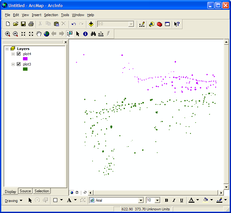This screenshot has height=213, width=231.
Task: Create a new map document
Action: 8,24
